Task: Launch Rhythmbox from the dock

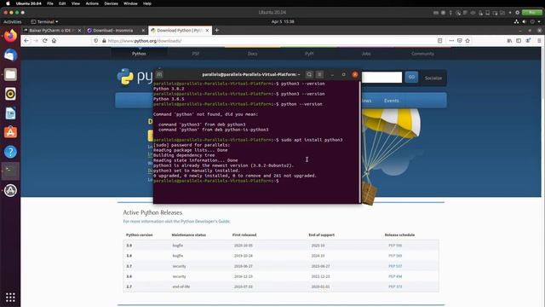Action: coord(10,94)
